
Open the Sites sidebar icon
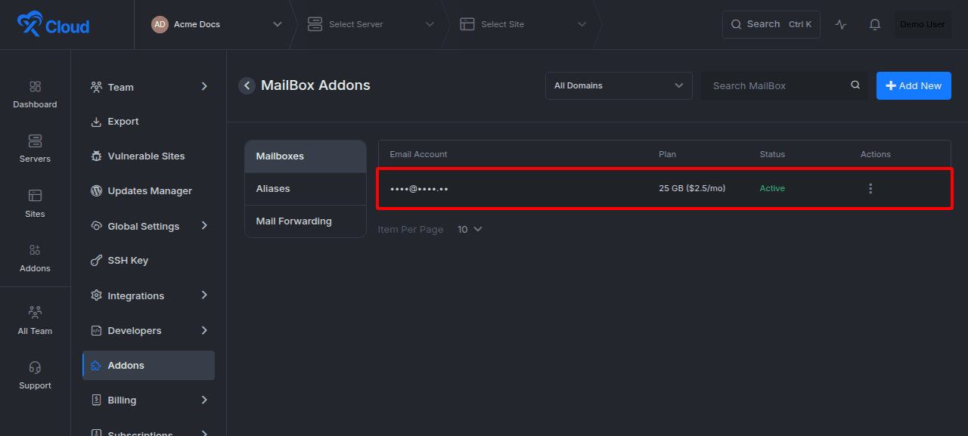pyautogui.click(x=35, y=196)
